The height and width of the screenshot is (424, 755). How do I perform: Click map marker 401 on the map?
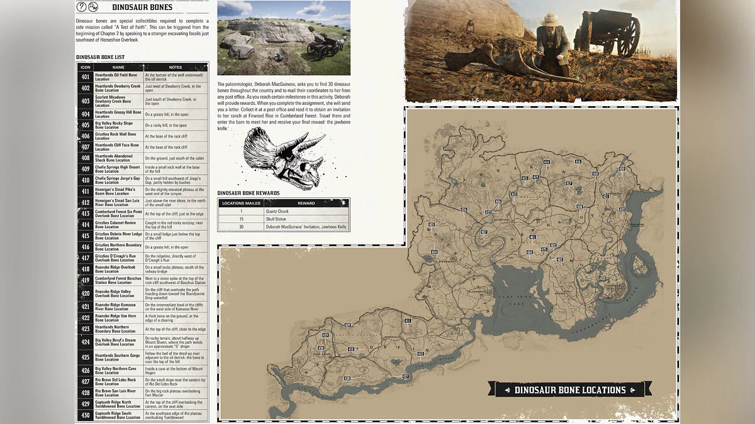click(x=533, y=237)
